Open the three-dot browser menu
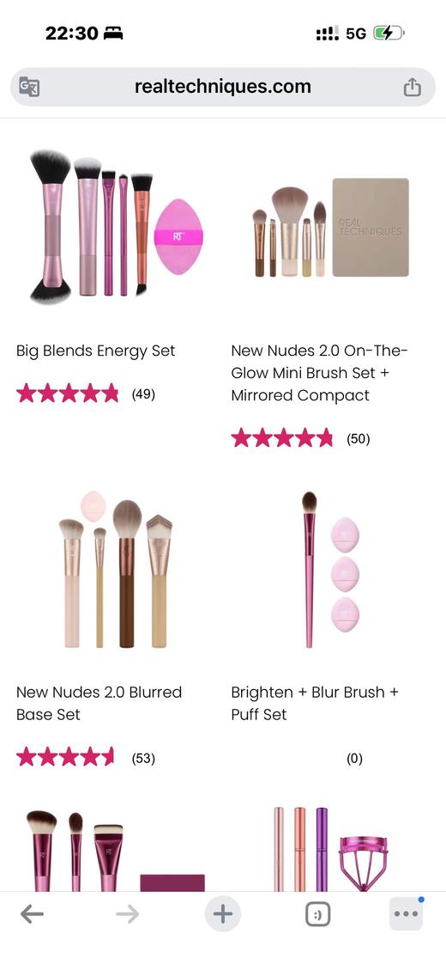Viewport: 446px width, 971px height. pos(406,913)
